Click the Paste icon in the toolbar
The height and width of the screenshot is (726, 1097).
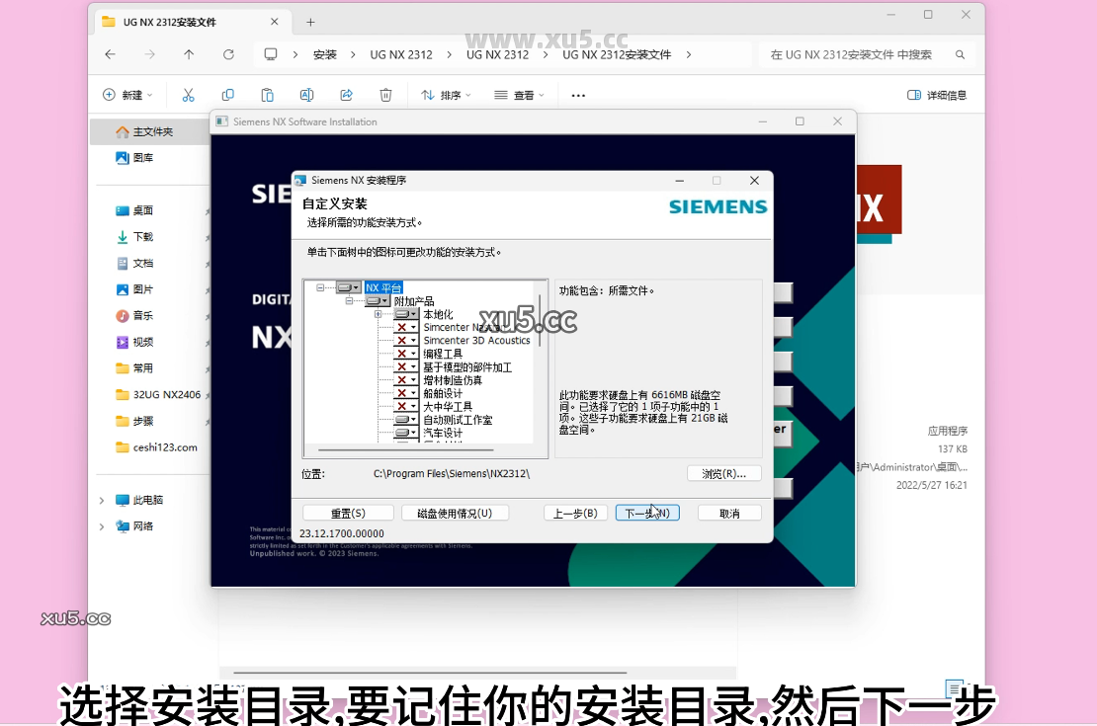click(267, 94)
